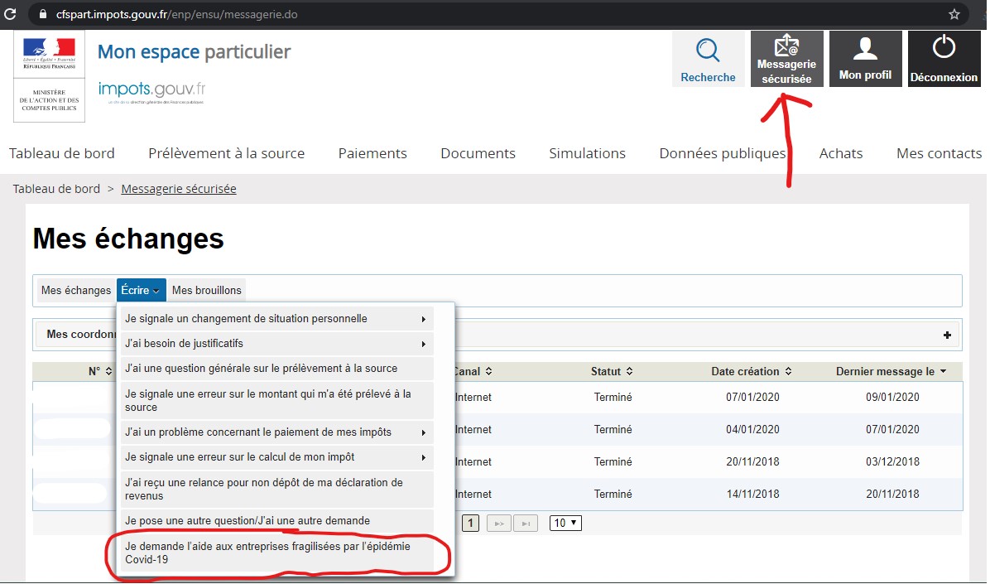Viewport: 990px width, 584px height.
Task: Choose Je pose une autre question entry
Action: click(277, 521)
